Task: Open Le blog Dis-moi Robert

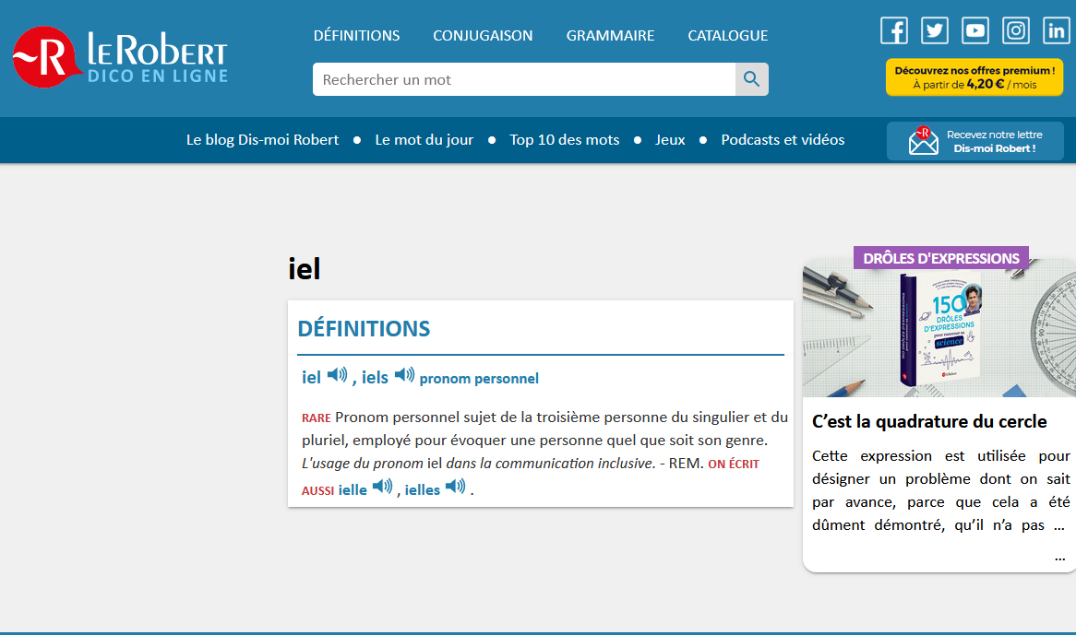Action: tap(263, 140)
